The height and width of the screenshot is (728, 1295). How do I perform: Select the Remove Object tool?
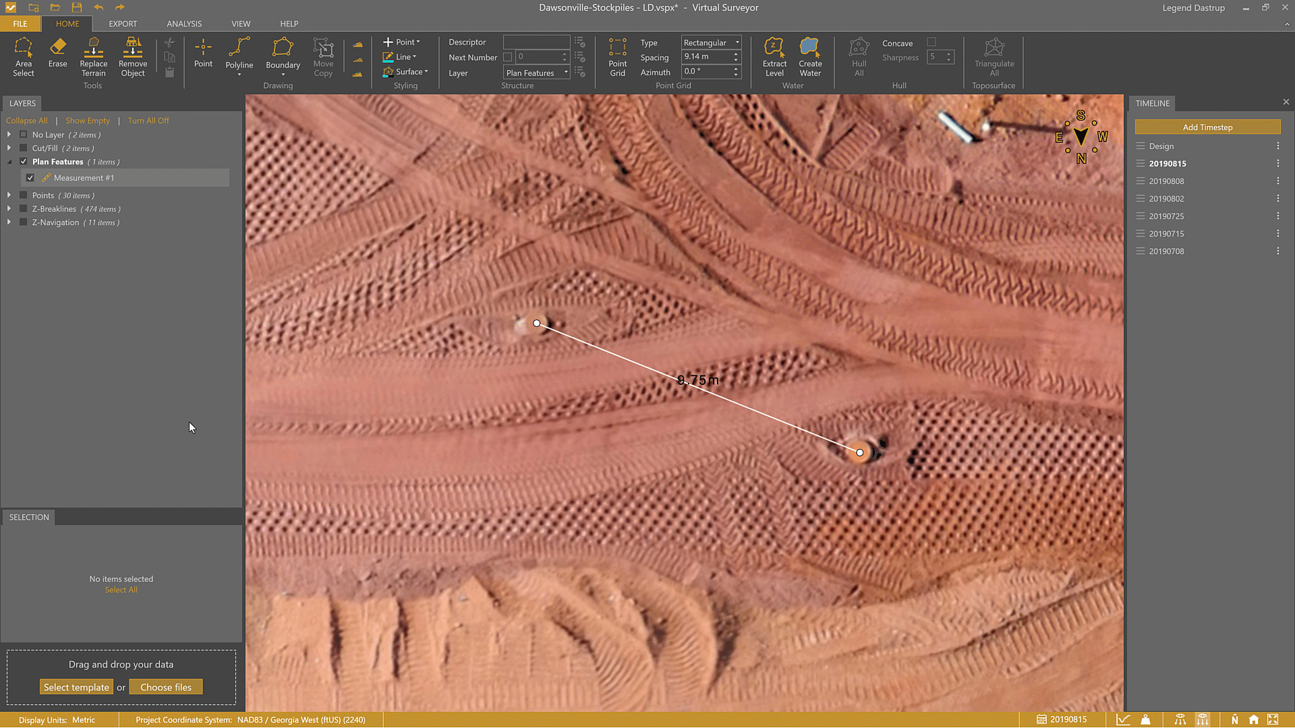click(x=132, y=57)
